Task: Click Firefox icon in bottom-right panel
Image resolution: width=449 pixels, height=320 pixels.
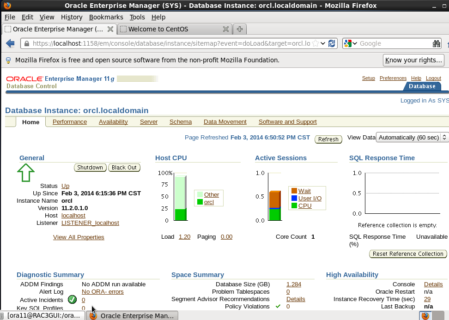Action: click(x=425, y=315)
